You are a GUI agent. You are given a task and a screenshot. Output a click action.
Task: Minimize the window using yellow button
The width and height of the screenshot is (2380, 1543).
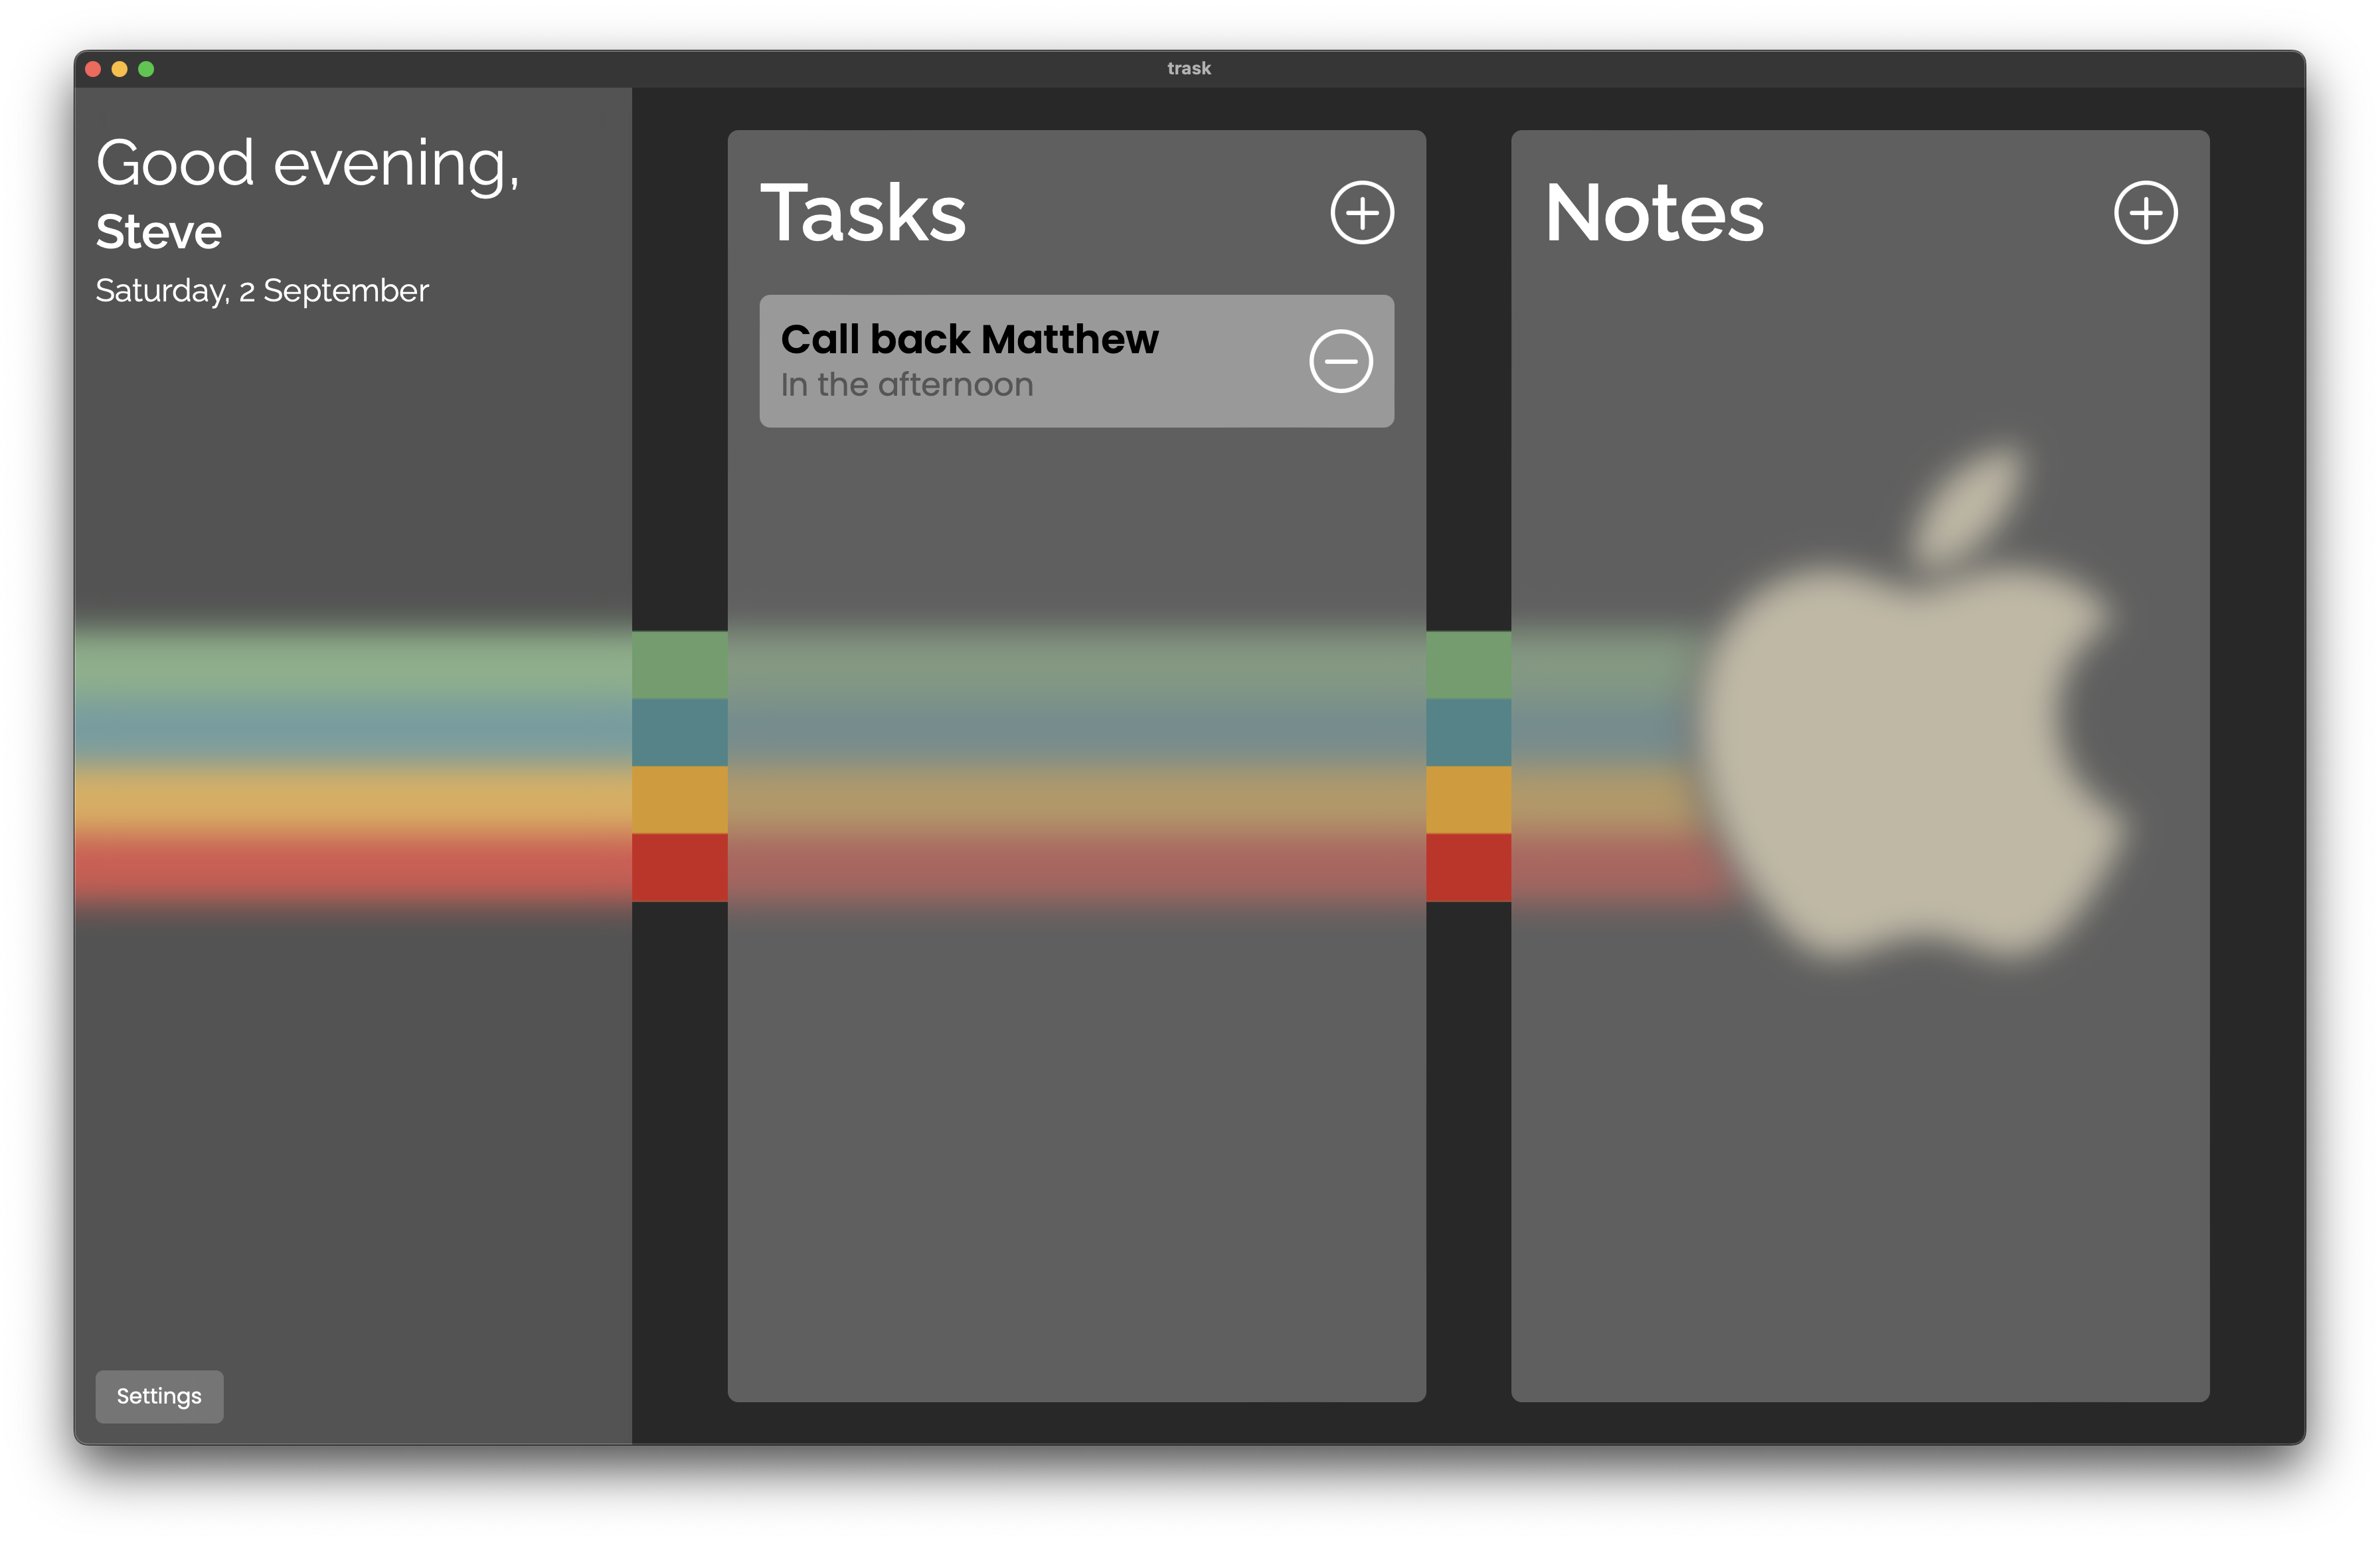(x=119, y=69)
